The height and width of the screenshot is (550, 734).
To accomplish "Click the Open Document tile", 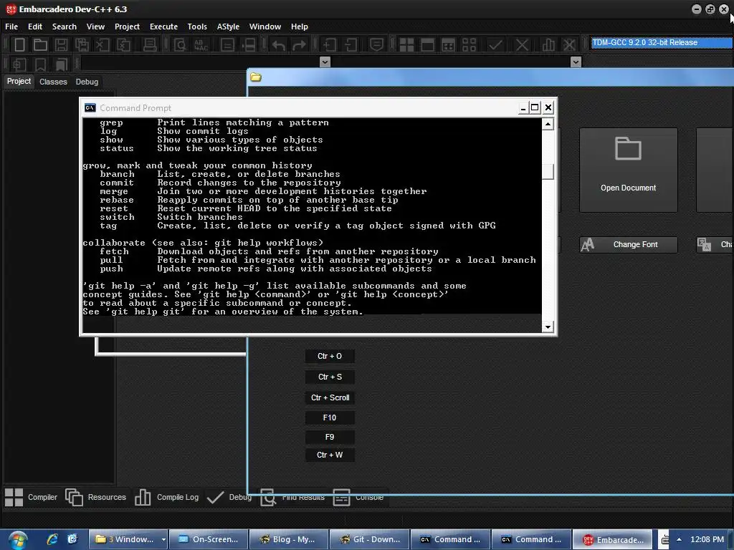I will [628, 170].
